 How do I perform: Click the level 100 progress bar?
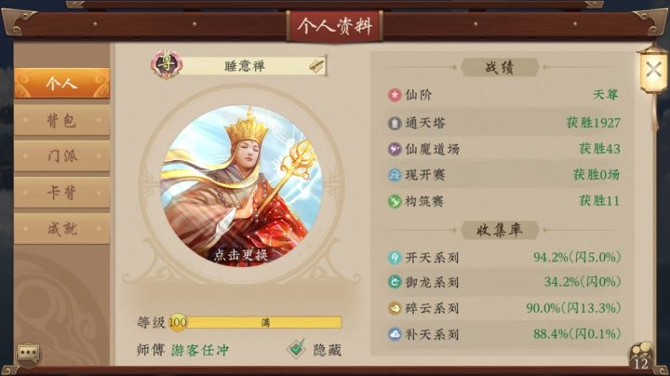(x=256, y=322)
